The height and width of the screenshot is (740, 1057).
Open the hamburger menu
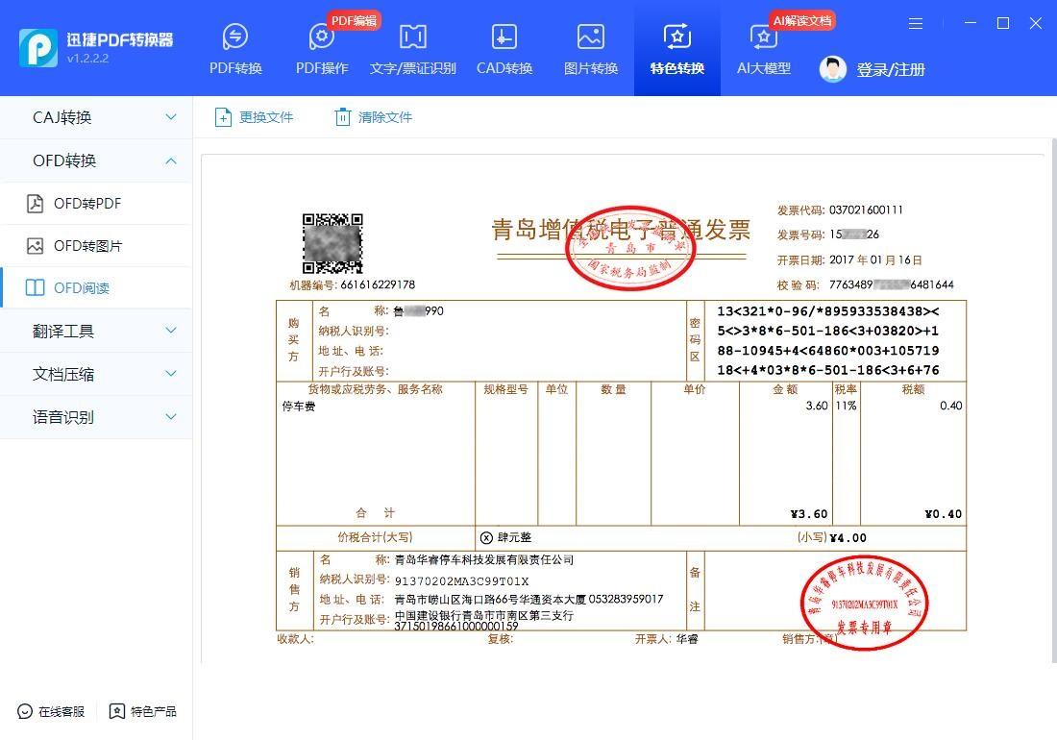(916, 23)
